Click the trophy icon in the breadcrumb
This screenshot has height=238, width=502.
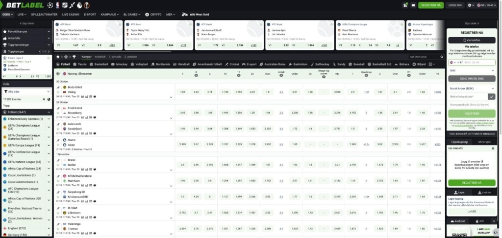pyautogui.click(x=74, y=57)
